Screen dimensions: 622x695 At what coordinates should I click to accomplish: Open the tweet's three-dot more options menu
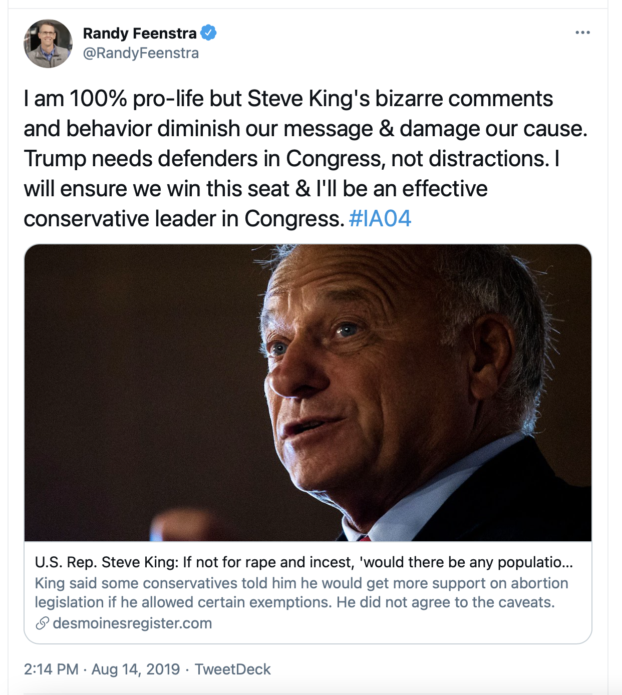pos(582,33)
